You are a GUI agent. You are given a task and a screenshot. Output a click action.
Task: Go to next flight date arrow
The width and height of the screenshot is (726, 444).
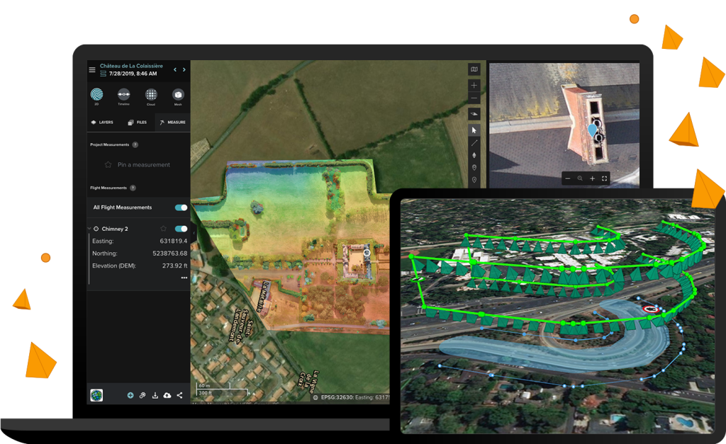coord(184,69)
